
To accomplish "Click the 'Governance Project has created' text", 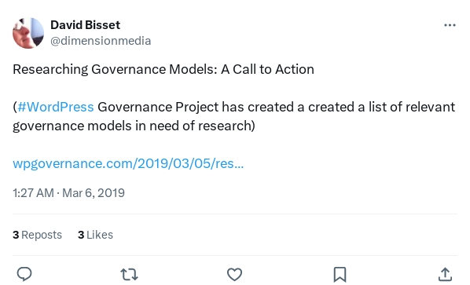I will coord(196,107).
